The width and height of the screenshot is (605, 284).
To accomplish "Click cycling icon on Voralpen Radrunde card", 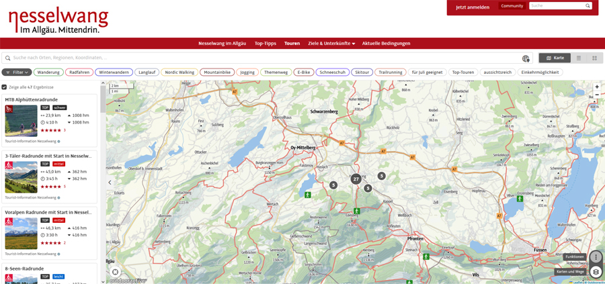I will coord(9,222).
